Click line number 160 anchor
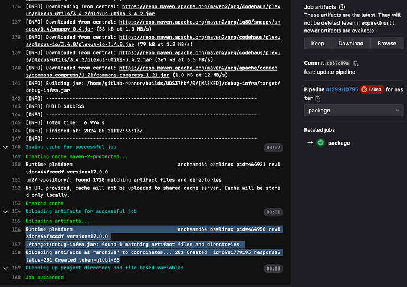The width and height of the screenshot is (407, 287). 16,278
